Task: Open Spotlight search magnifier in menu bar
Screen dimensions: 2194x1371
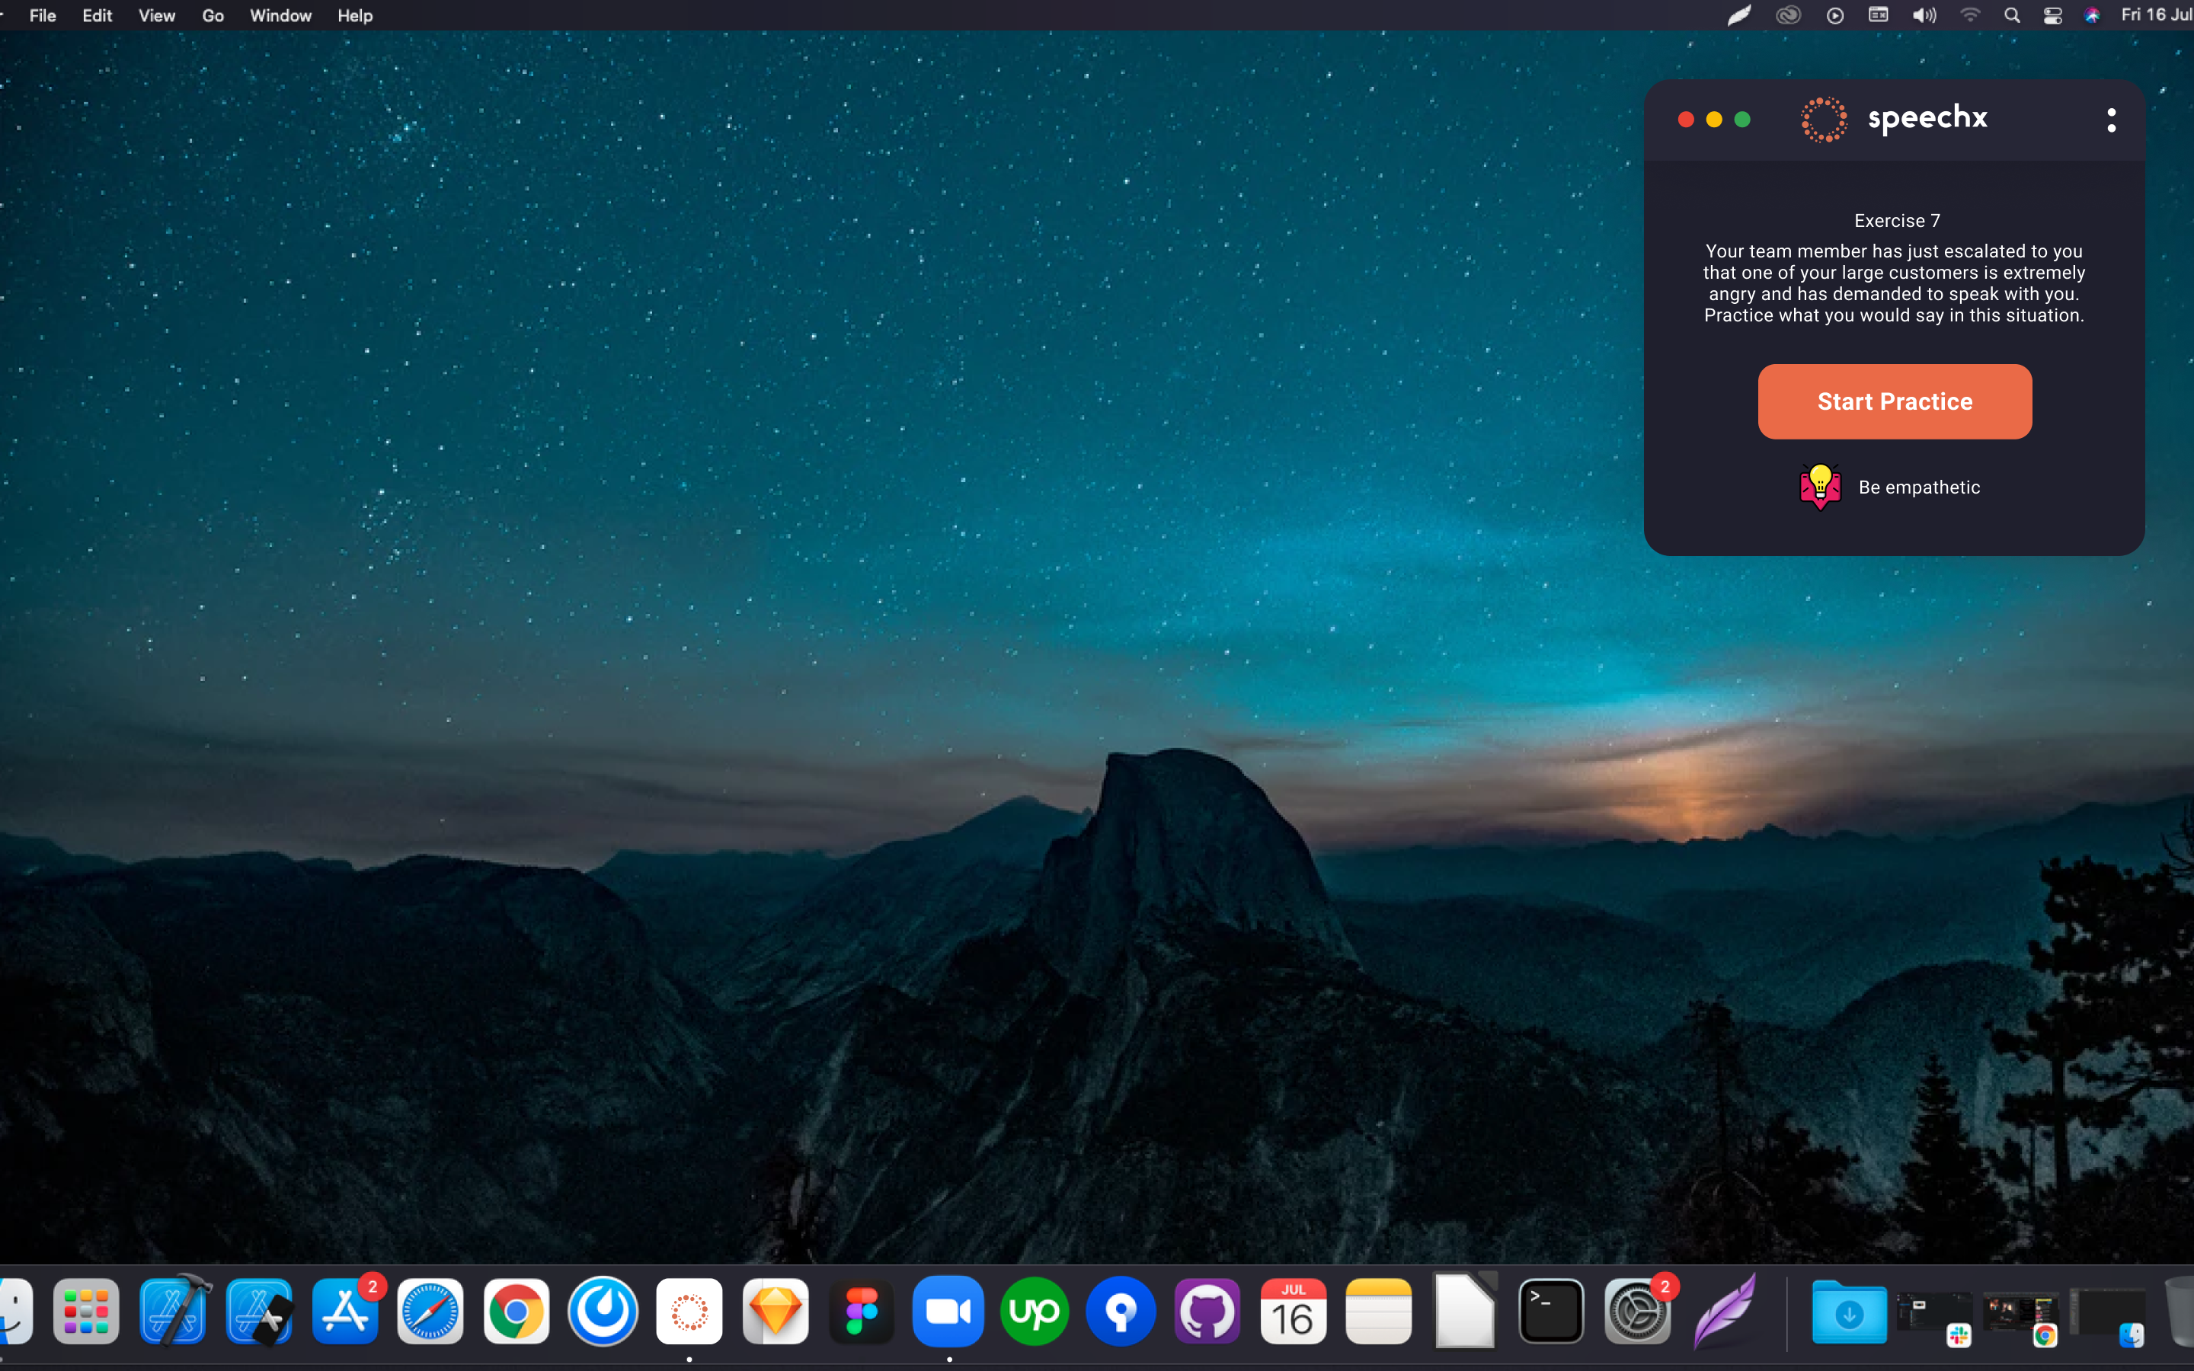Action: click(x=2012, y=15)
